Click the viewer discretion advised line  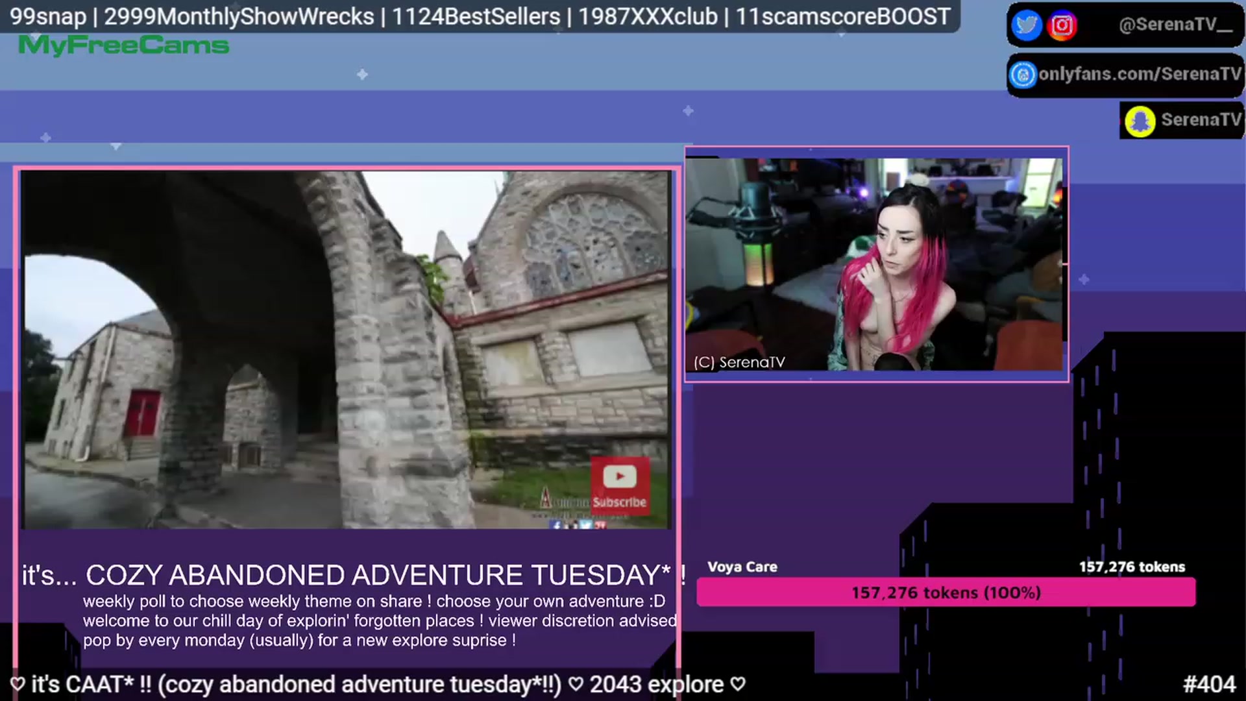380,621
